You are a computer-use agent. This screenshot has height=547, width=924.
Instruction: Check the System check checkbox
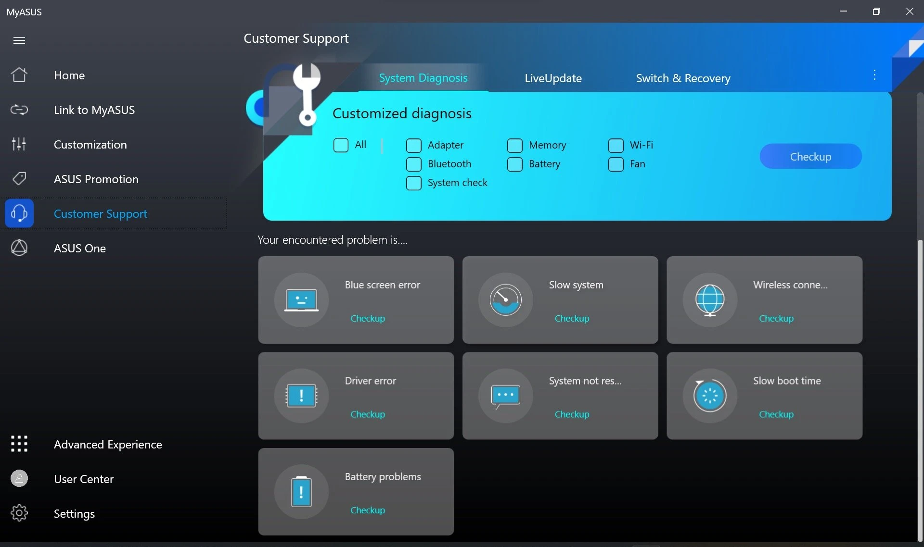414,183
